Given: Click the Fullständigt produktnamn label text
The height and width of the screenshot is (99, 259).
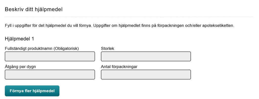Looking at the screenshot, I should click(42, 49).
